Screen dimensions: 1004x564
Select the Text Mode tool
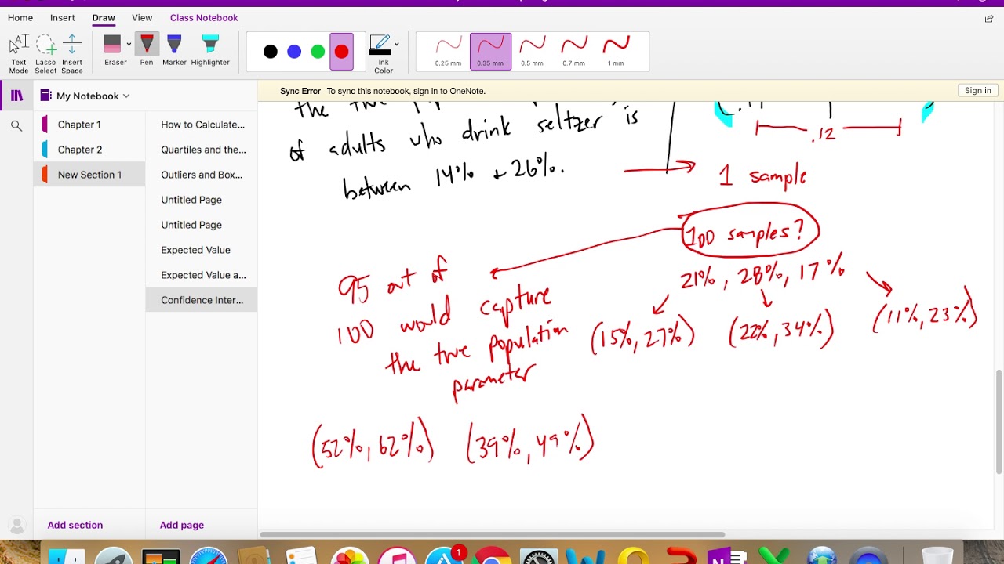19,54
